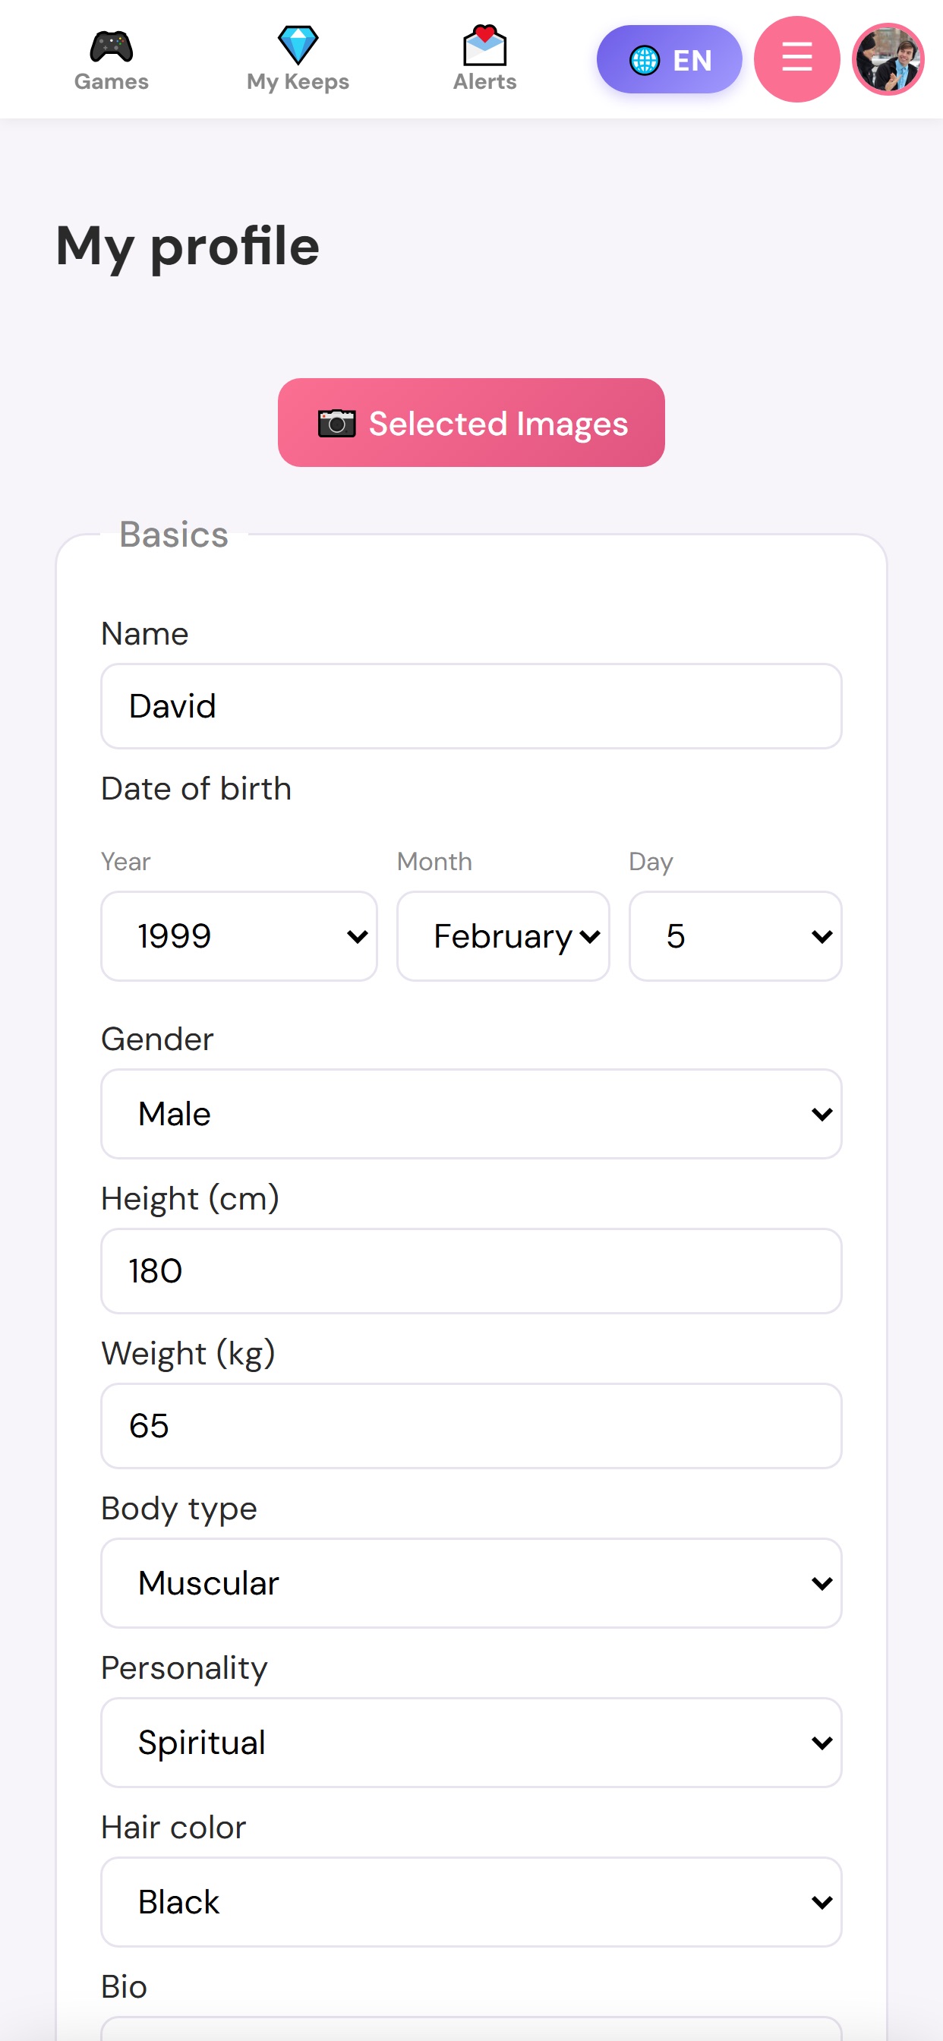
Task: Open the Body type dropdown showing Muscular
Action: 471,1582
